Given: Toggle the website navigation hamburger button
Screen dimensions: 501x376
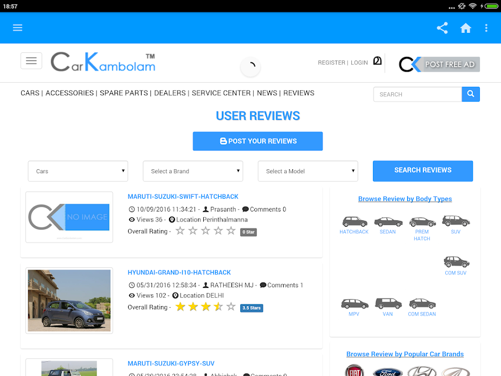Looking at the screenshot, I should point(31,61).
